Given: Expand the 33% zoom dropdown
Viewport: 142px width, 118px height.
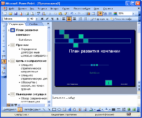Looking at the screenshot, I should 133,14.
